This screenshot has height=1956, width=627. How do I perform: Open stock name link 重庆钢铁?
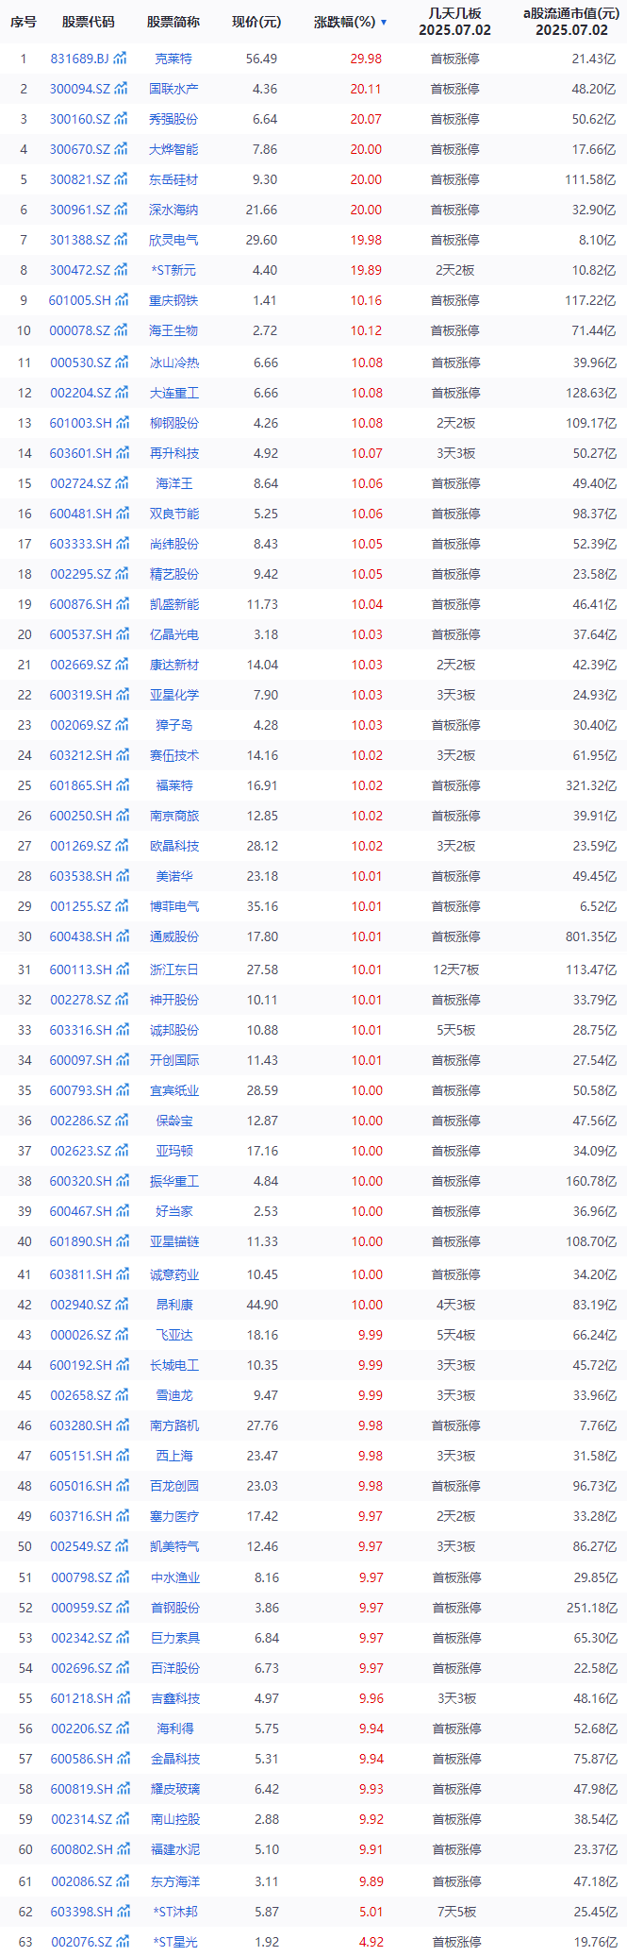tap(173, 300)
